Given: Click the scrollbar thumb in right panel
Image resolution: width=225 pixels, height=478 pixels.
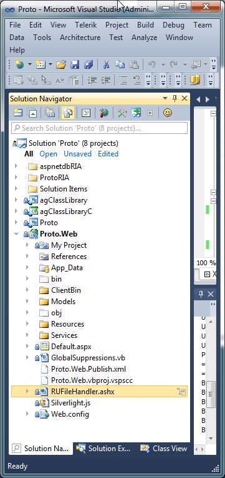Looking at the screenshot, I should (x=211, y=394).
